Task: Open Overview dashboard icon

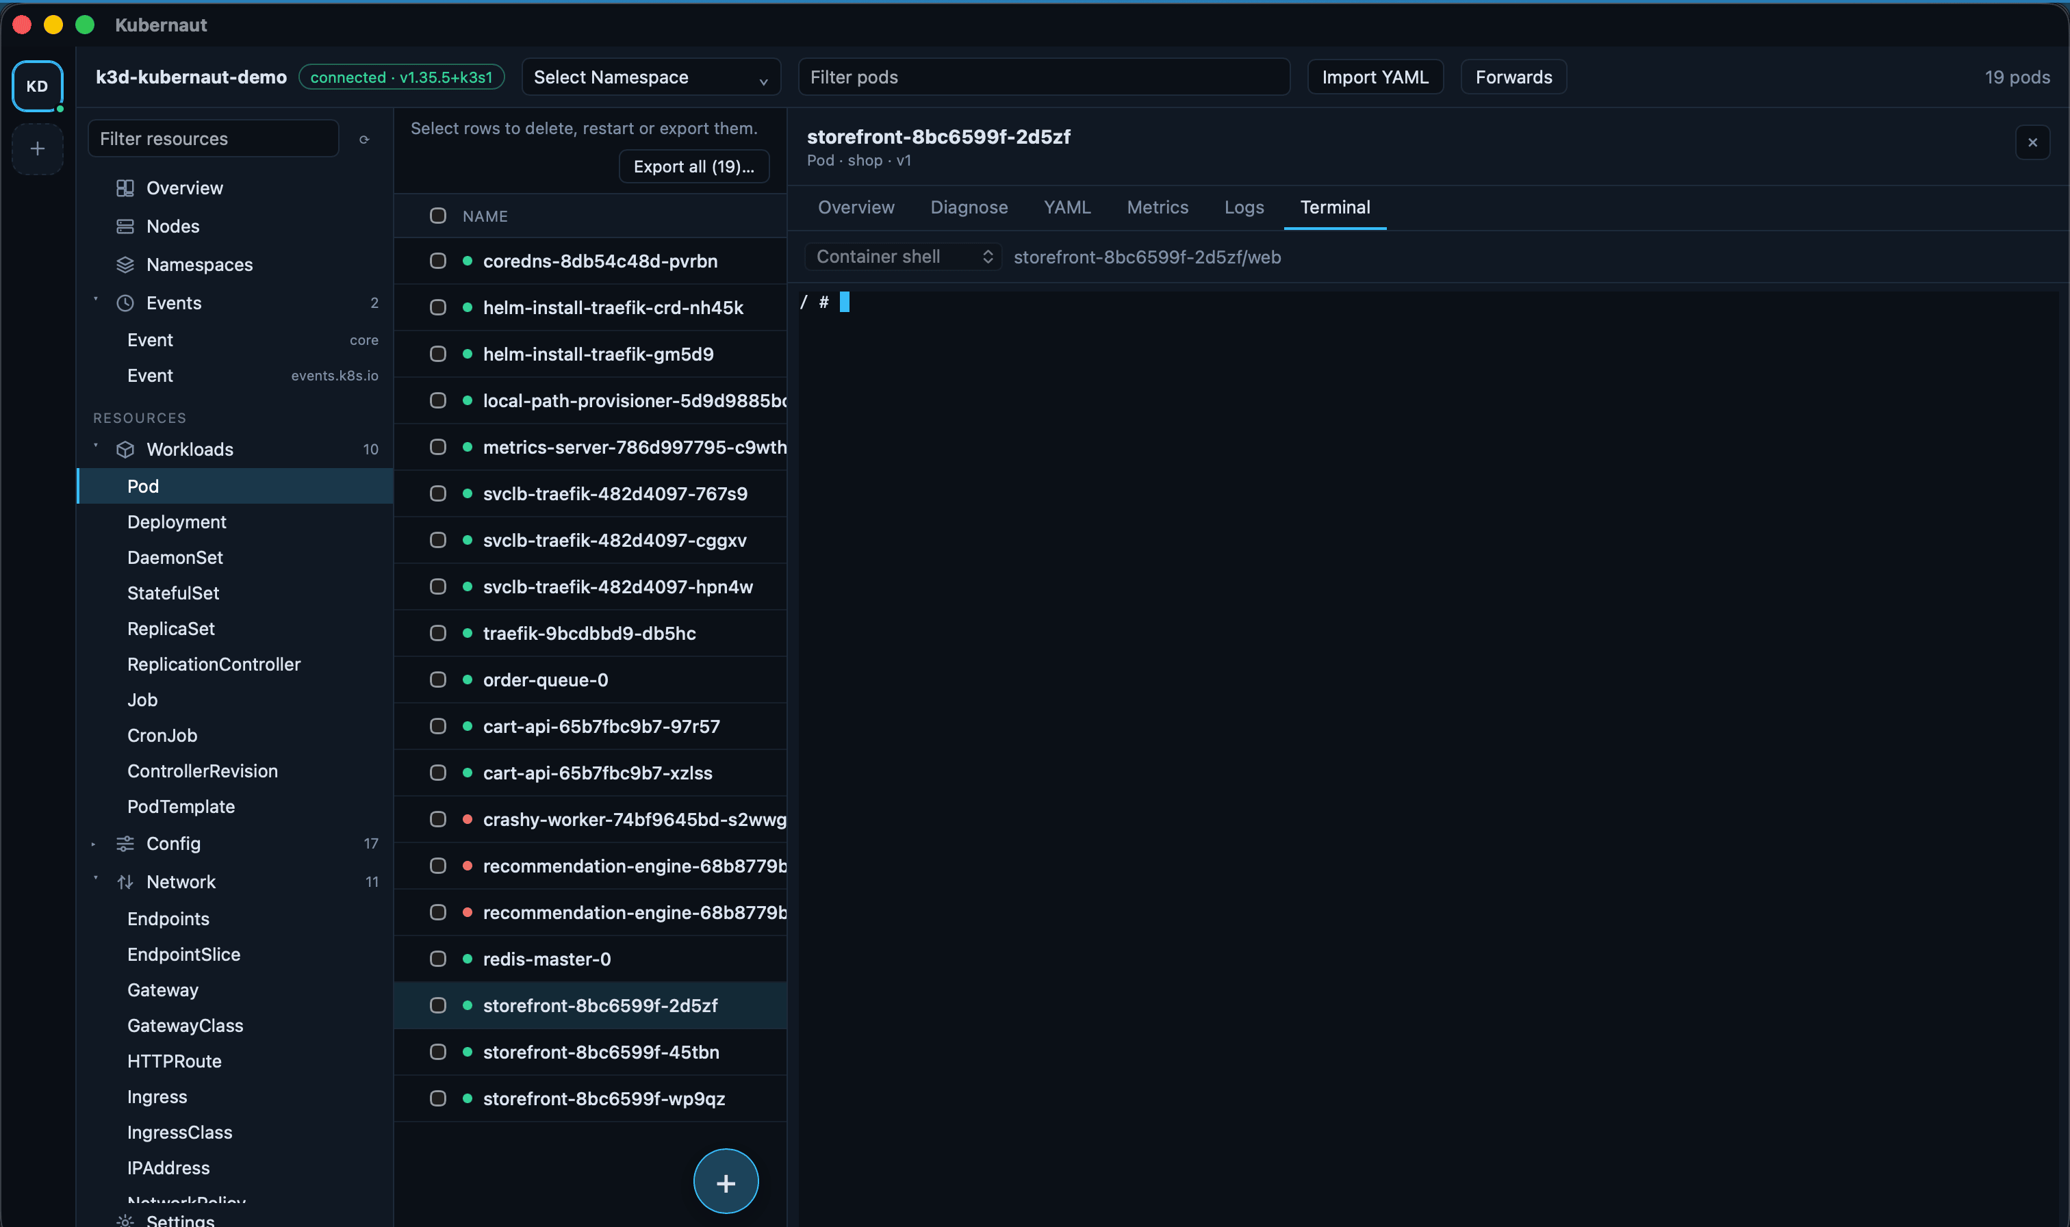Action: pos(125,188)
